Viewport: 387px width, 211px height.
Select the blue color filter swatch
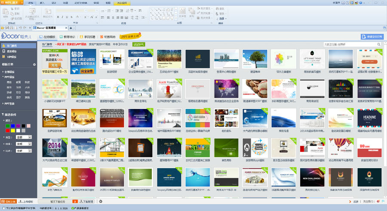(x=13, y=126)
